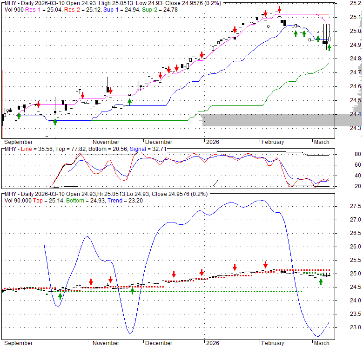Click the first green arrow in September on the price chart
This screenshot has width=363, height=346.
click(19, 116)
